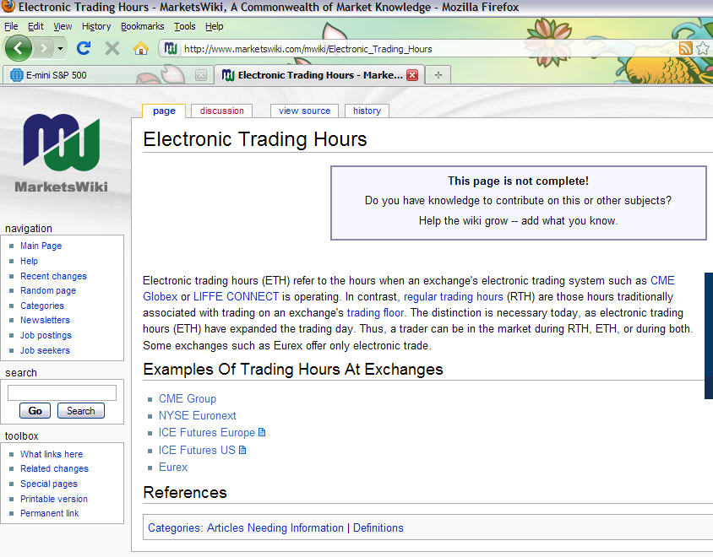The height and width of the screenshot is (557, 713).
Task: Switch to the E-mini S&P 500 tab
Action: [108, 75]
